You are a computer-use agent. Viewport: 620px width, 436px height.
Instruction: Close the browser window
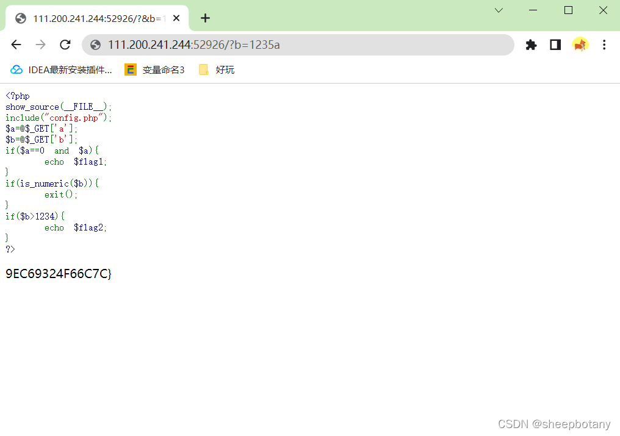603,10
